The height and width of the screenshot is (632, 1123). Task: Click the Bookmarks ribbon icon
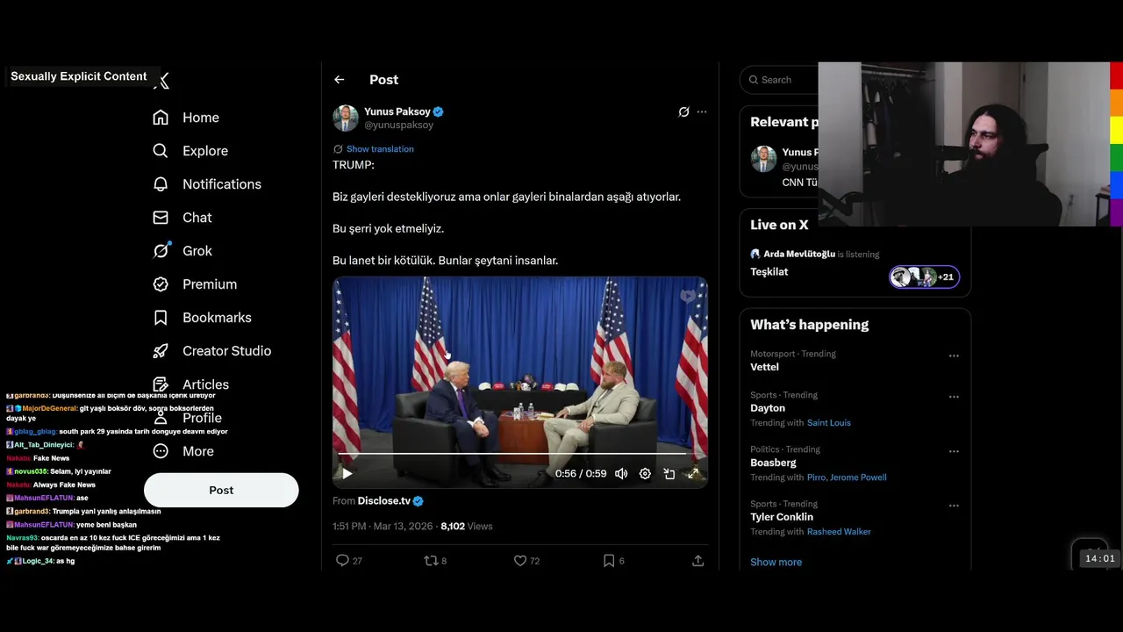pyautogui.click(x=161, y=318)
